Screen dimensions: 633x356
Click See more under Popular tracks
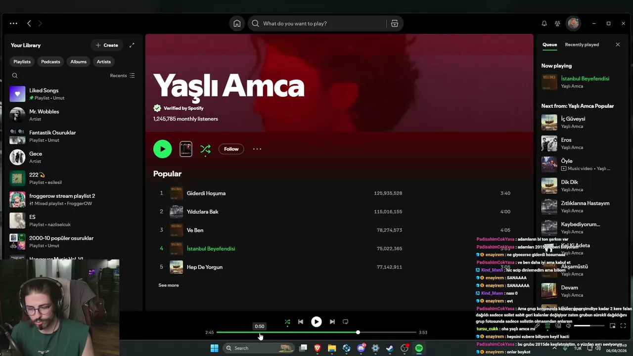pyautogui.click(x=169, y=285)
